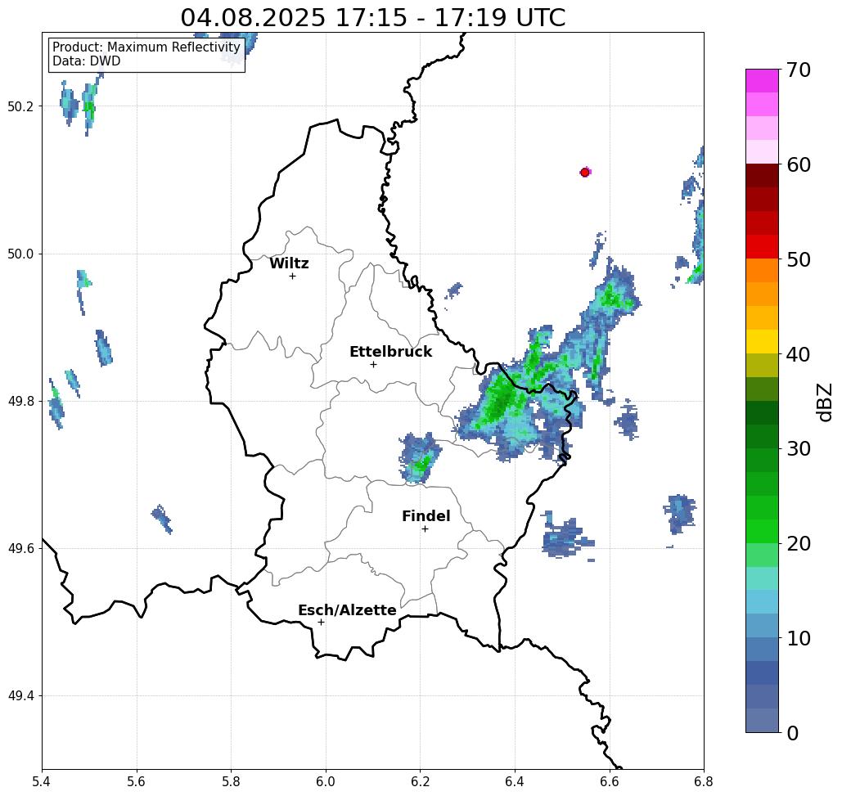
Task: Click the colorbar tick label 50
Action: 798,259
